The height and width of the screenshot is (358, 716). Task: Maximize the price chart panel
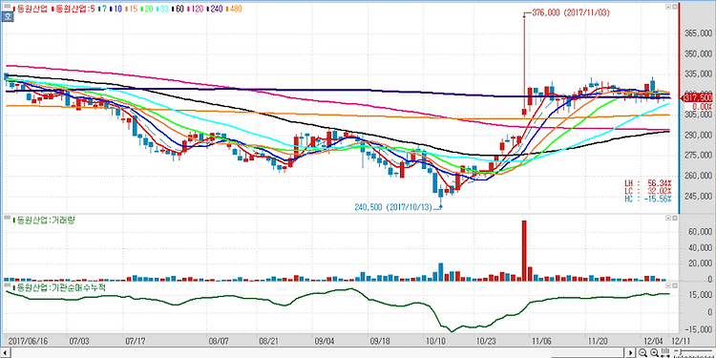674,7
